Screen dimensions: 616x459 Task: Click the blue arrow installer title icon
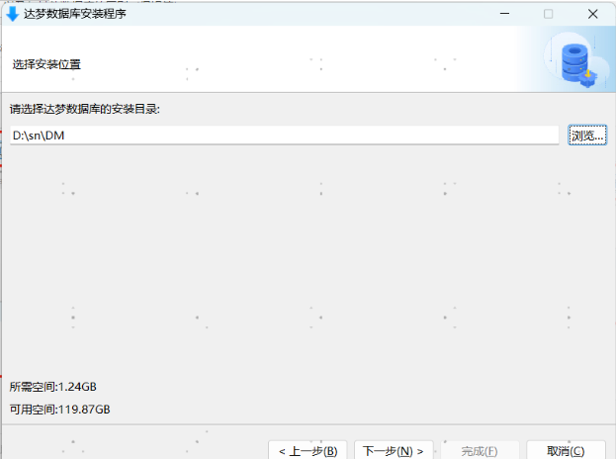click(x=12, y=14)
